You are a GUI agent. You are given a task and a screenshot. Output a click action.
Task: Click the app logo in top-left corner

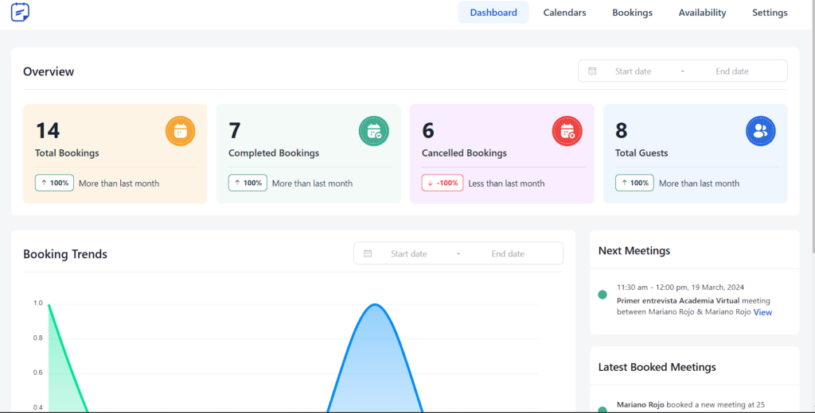(20, 12)
